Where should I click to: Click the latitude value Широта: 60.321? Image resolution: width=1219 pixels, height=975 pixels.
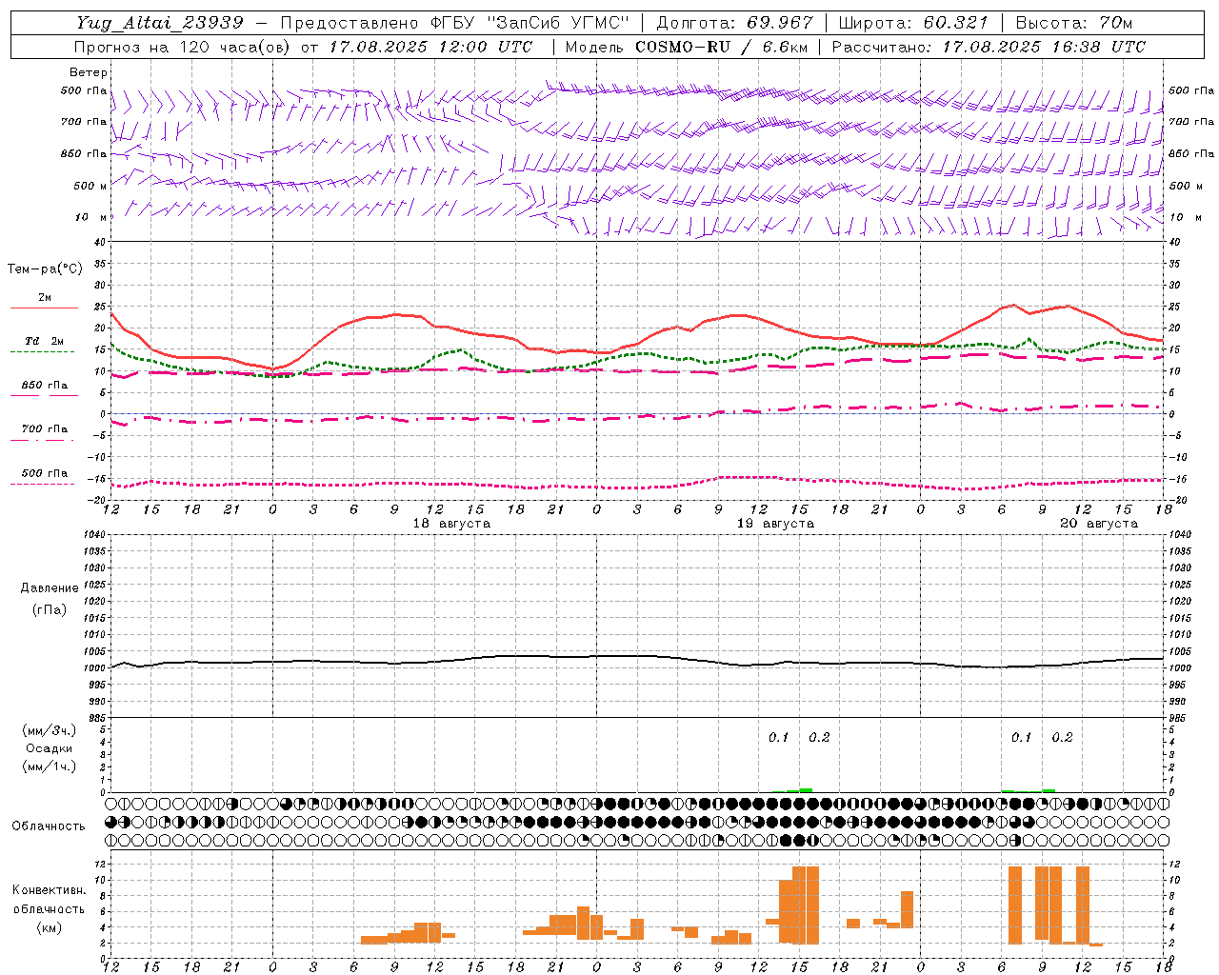click(x=913, y=22)
